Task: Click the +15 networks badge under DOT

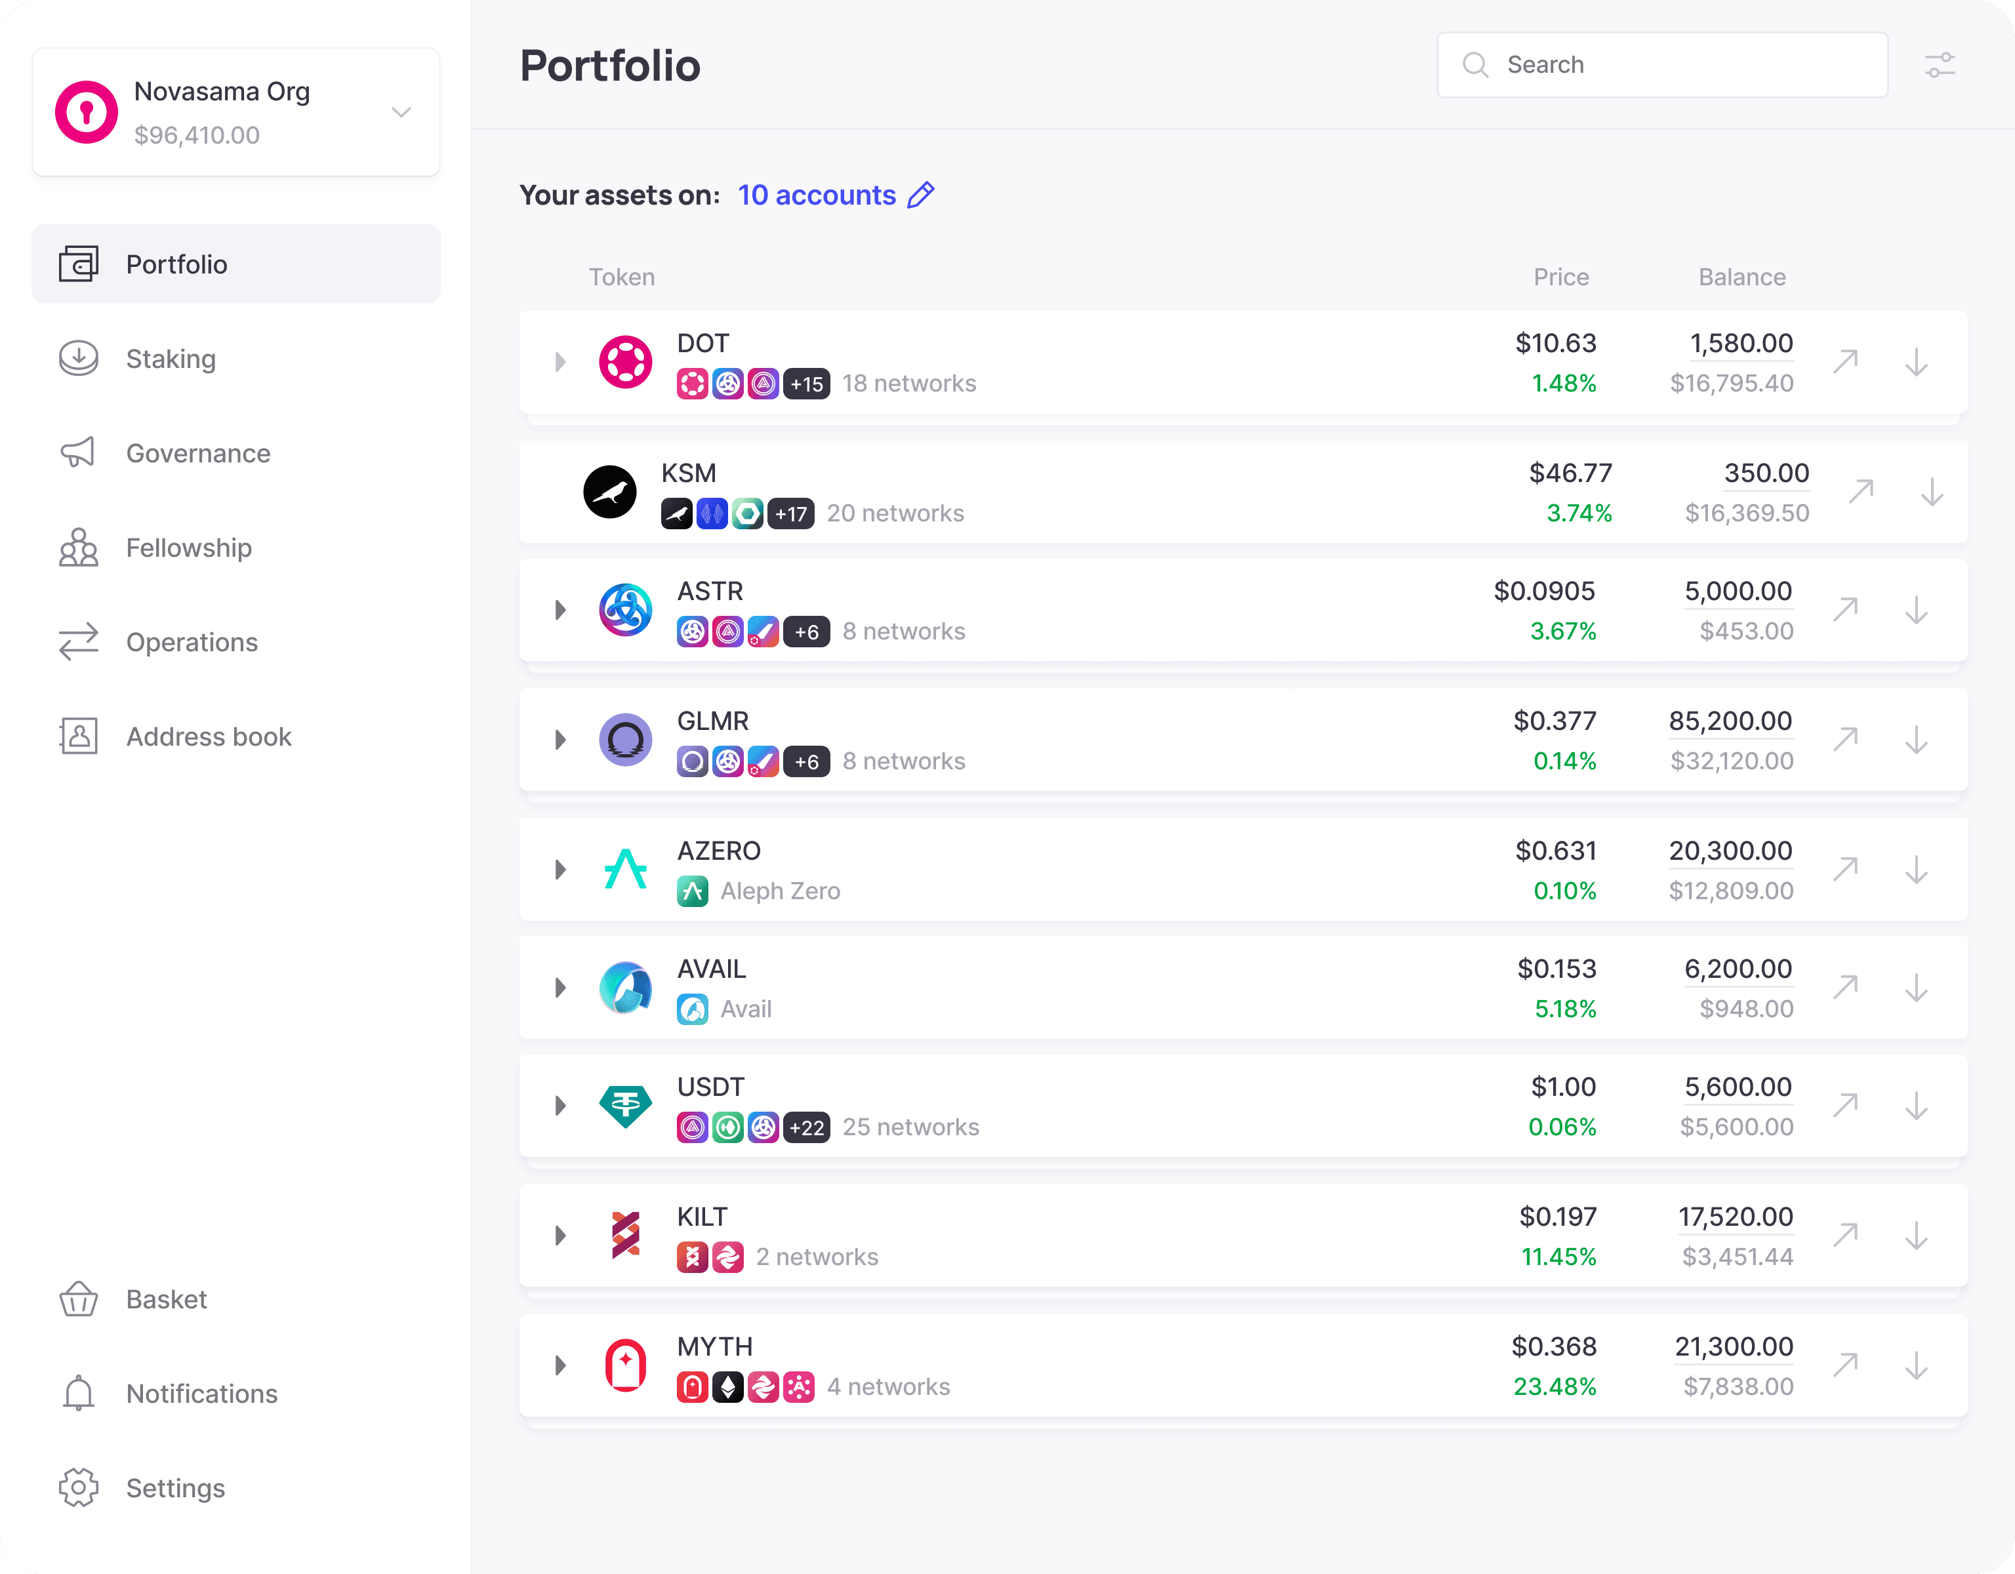Action: tap(806, 384)
